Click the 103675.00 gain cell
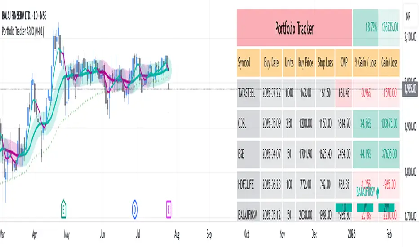Viewport: 419px width, 247px height. tap(389, 123)
